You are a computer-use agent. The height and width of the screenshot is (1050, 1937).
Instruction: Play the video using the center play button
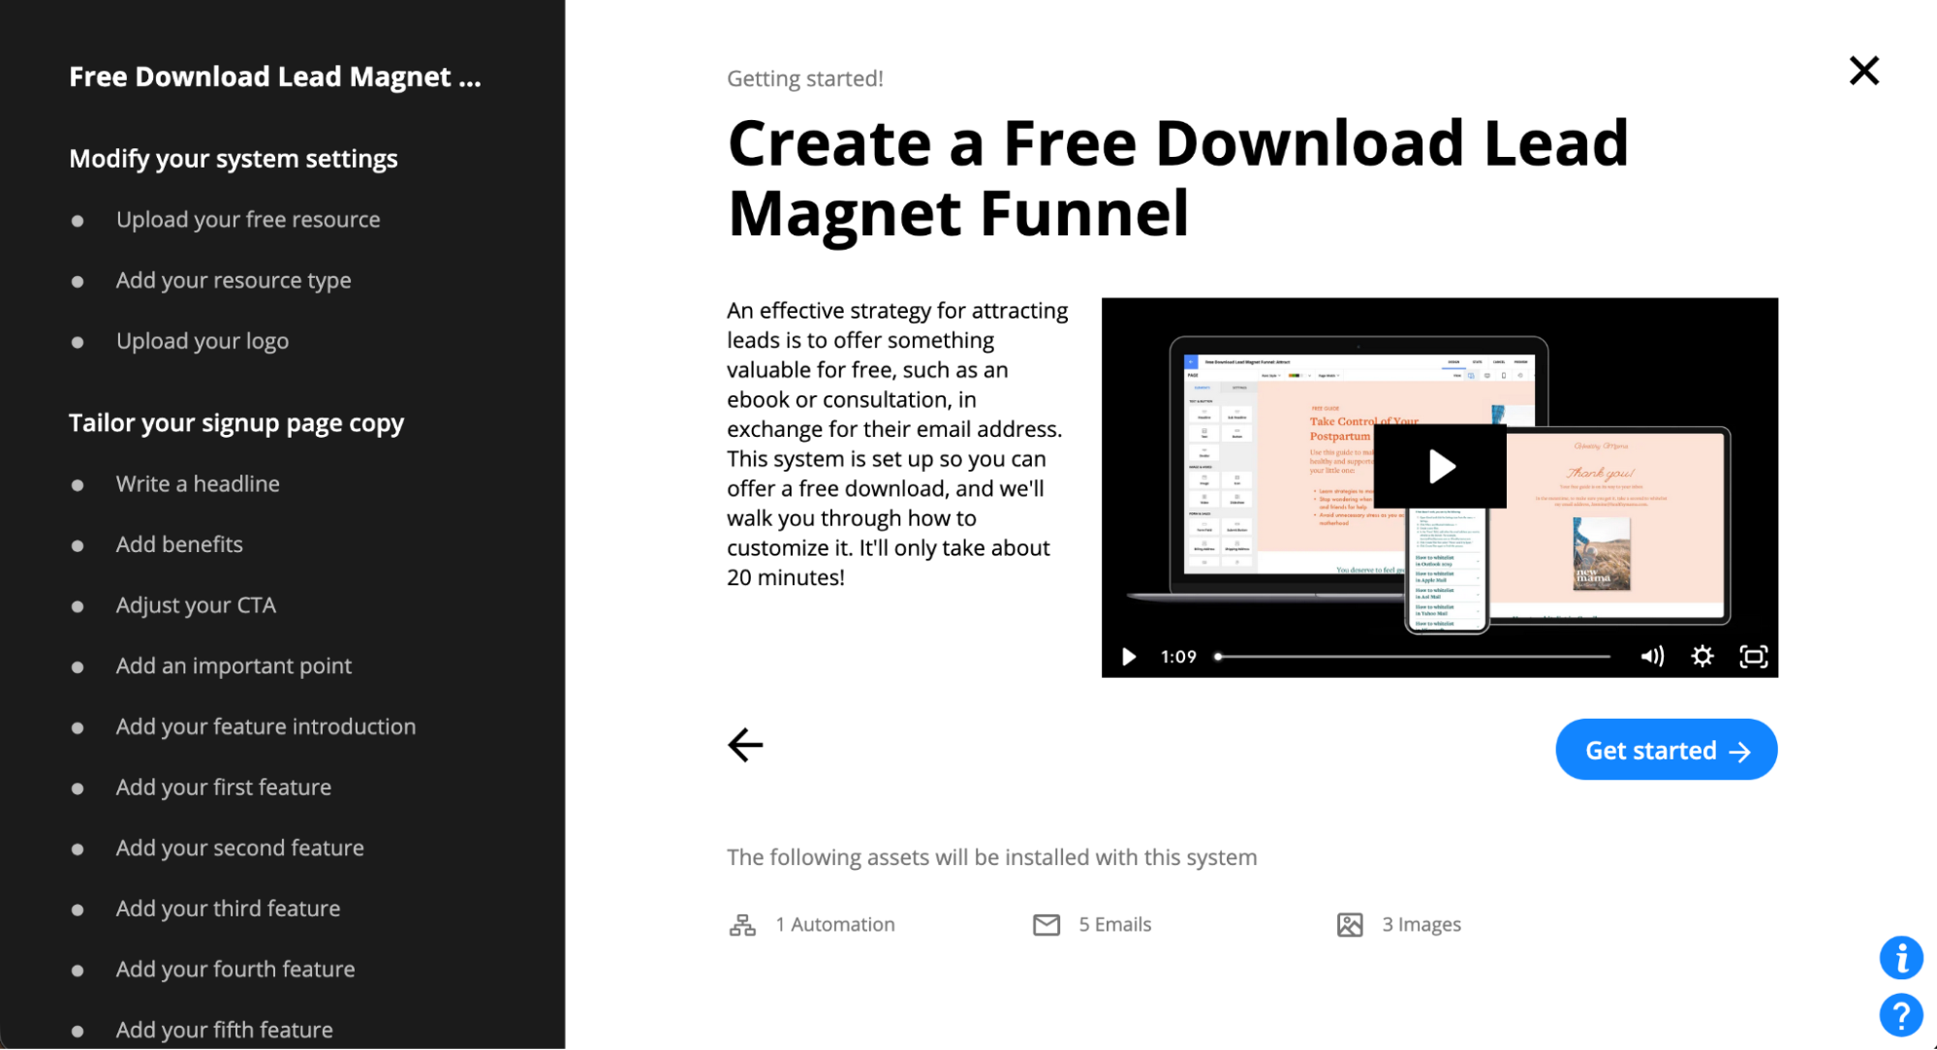tap(1440, 466)
